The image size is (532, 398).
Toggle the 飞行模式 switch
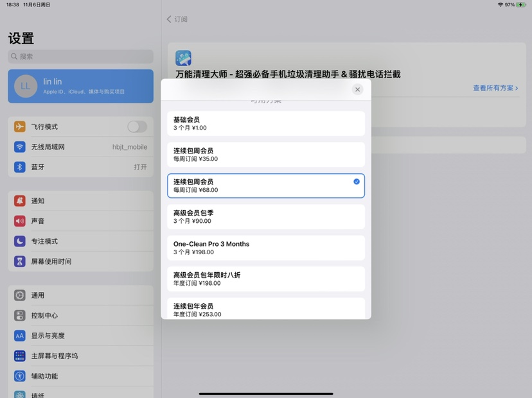point(137,127)
